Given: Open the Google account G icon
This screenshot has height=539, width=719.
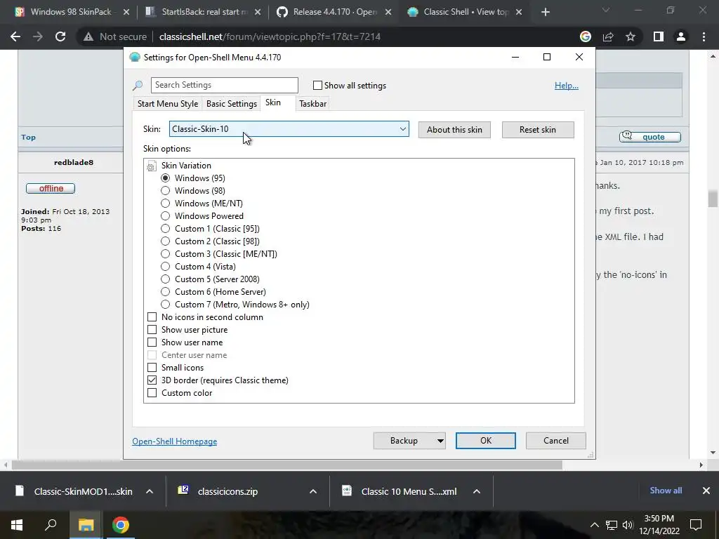Looking at the screenshot, I should (586, 36).
